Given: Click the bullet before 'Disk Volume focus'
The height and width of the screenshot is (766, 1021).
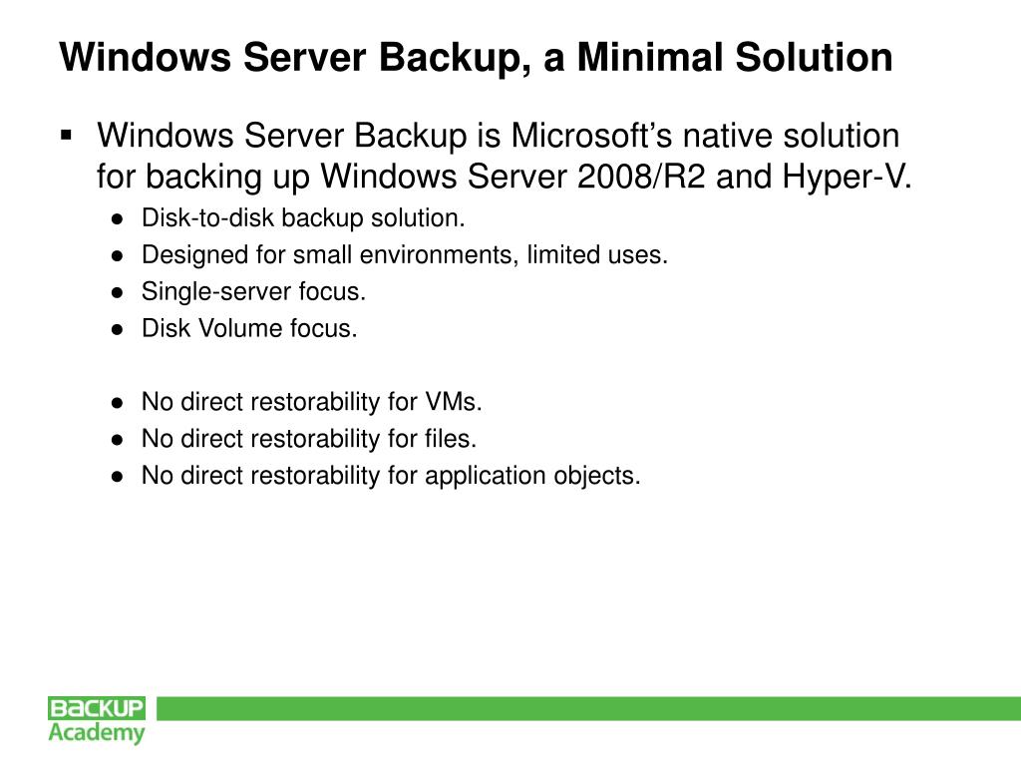Looking at the screenshot, I should pos(117,329).
